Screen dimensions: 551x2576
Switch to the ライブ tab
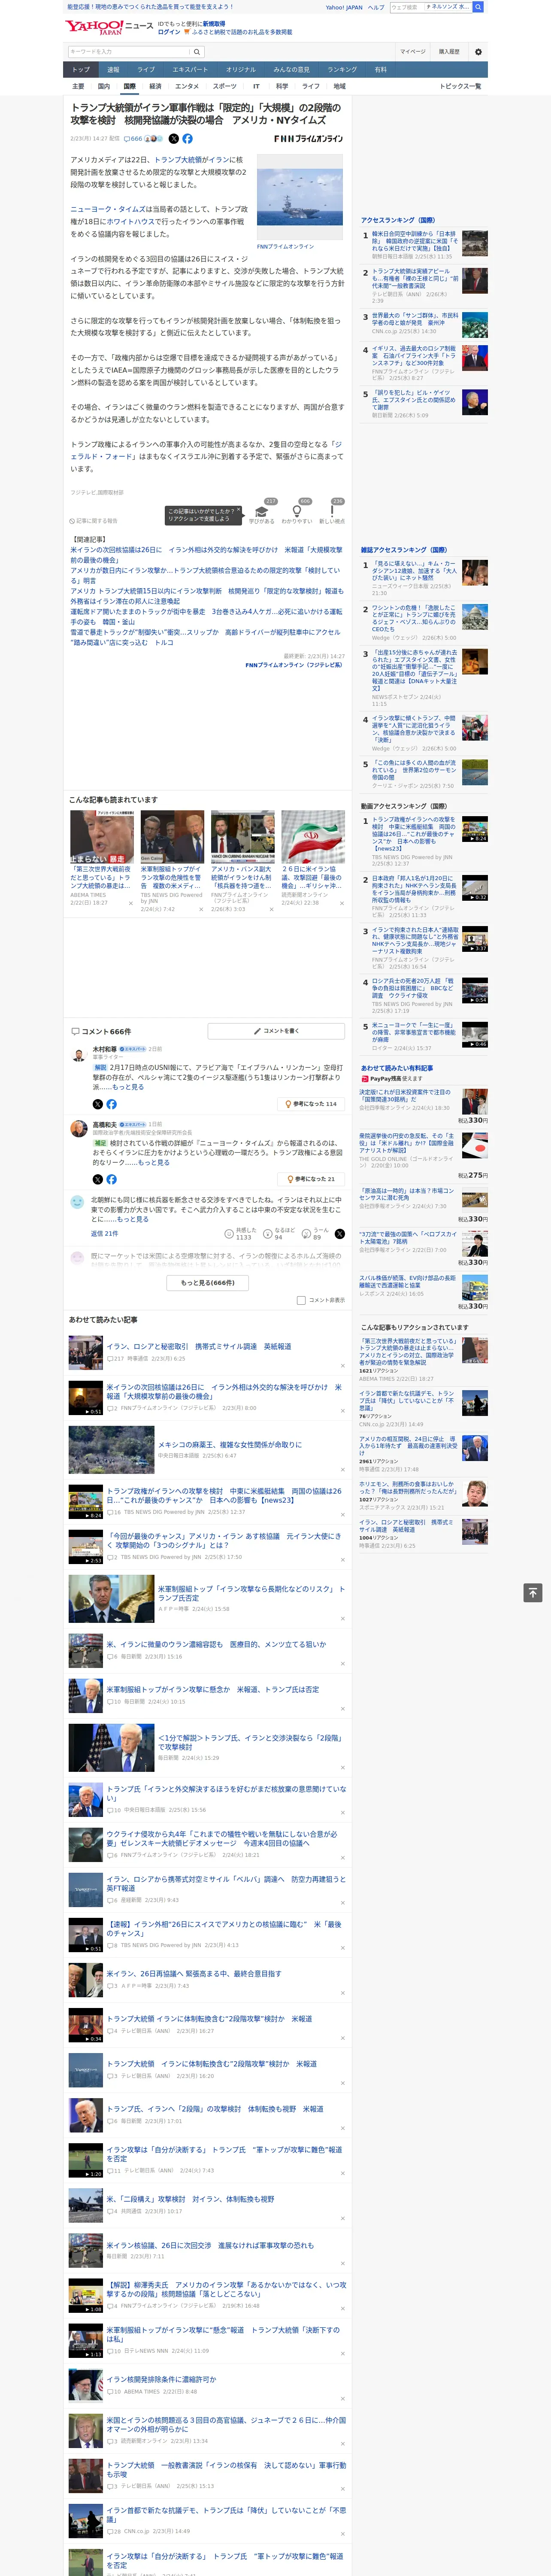(x=146, y=70)
